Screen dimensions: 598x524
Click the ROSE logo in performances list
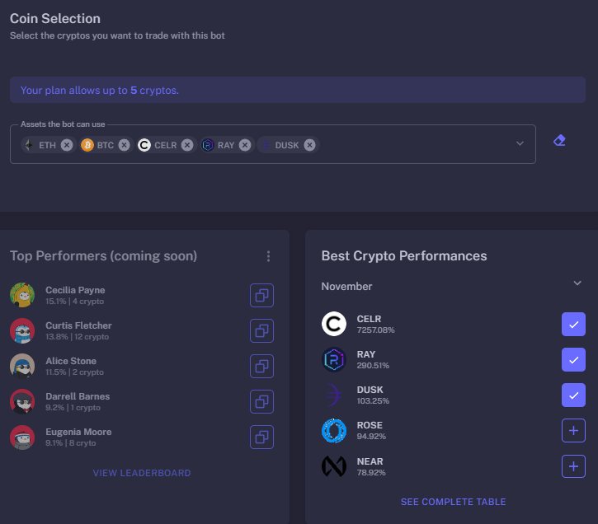point(334,431)
